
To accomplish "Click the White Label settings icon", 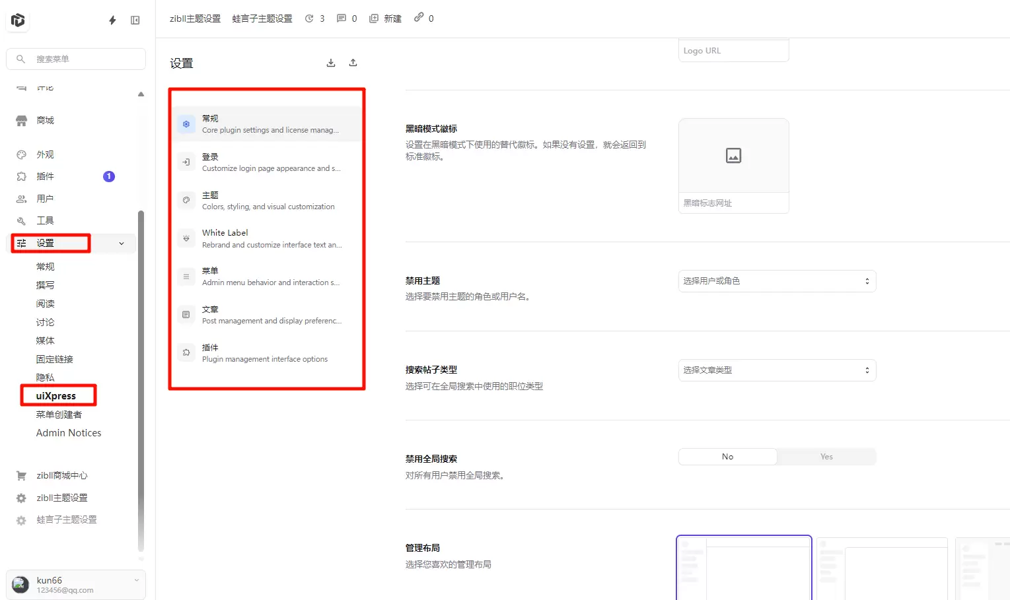I will (185, 238).
